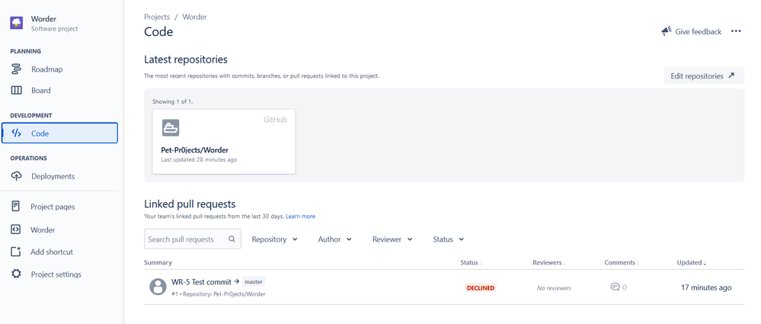The image size is (761, 324).
Task: Click the Roadmap icon in sidebar
Action: click(x=16, y=69)
